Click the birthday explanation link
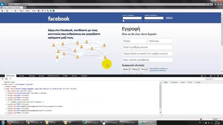 [x=159, y=69]
